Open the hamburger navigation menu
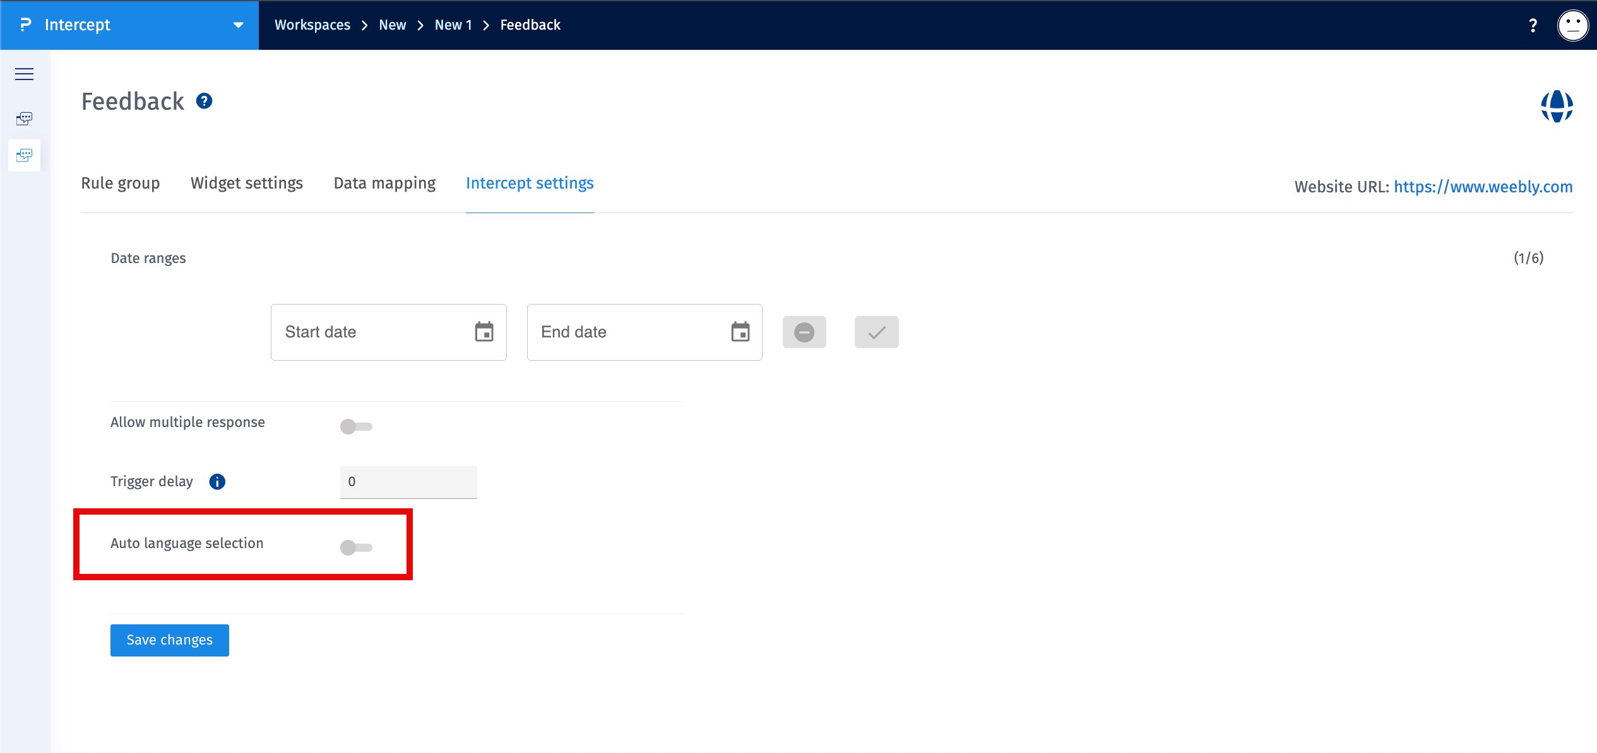The image size is (1597, 753). click(x=24, y=74)
